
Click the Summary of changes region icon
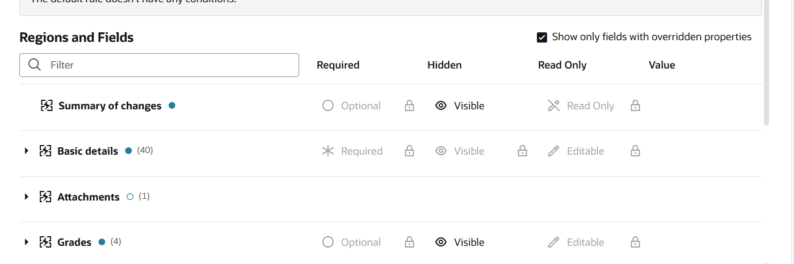(47, 105)
